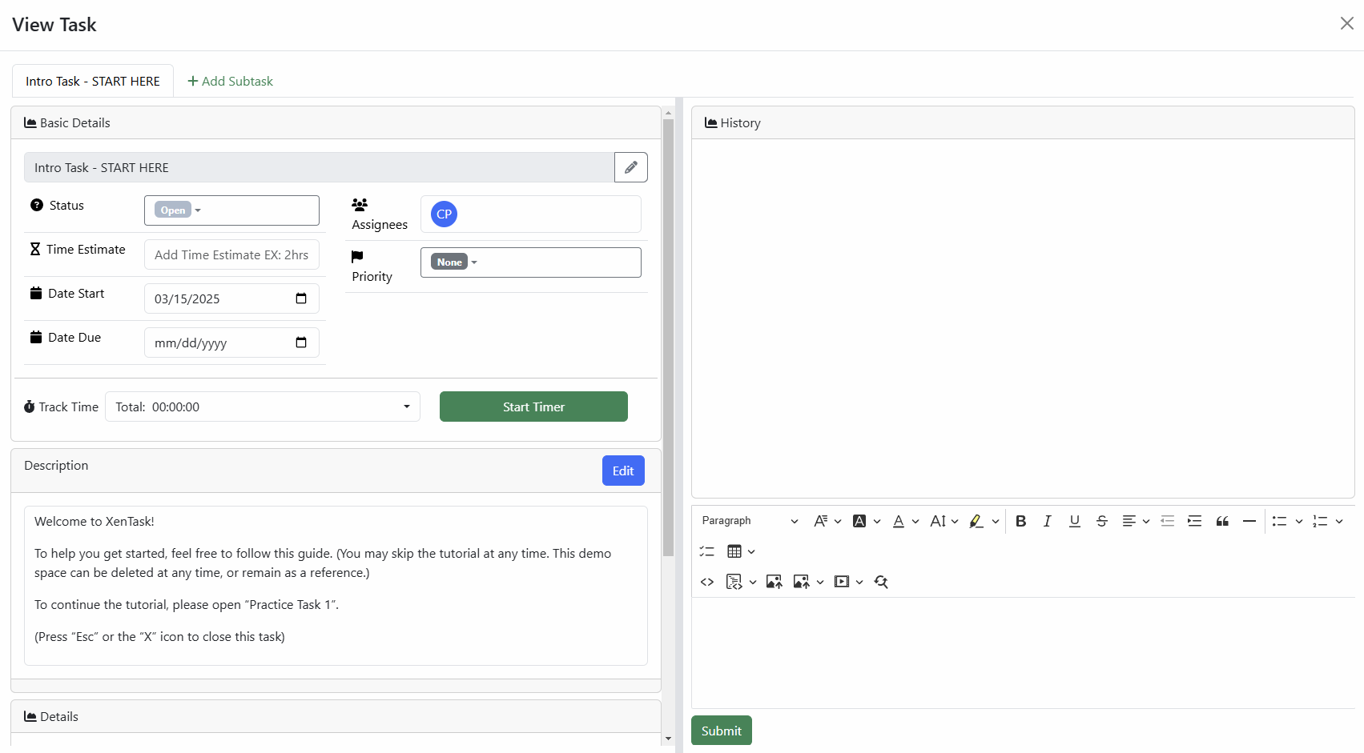
Task: Open the Date Start calendar picker
Action: pos(301,298)
